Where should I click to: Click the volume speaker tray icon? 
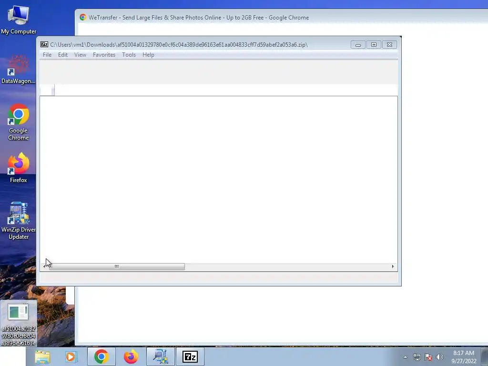[439, 357]
